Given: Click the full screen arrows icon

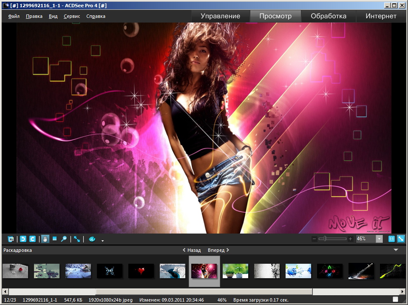Looking at the screenshot, I should coord(77,239).
